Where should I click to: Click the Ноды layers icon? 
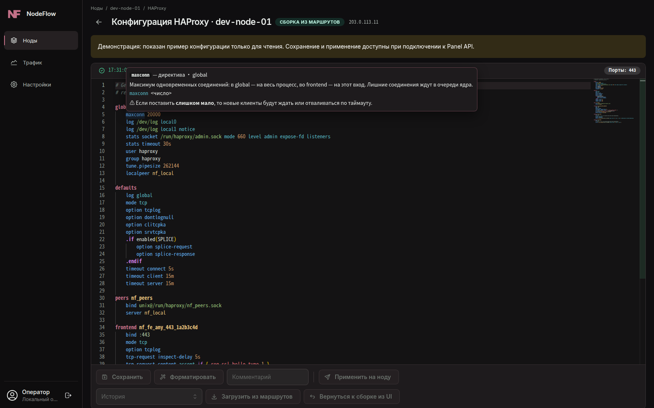point(14,40)
